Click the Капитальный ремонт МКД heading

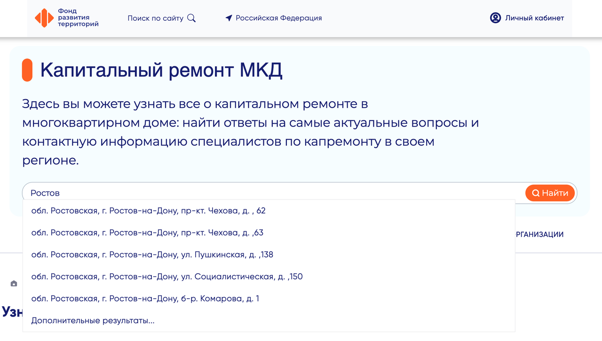(161, 70)
